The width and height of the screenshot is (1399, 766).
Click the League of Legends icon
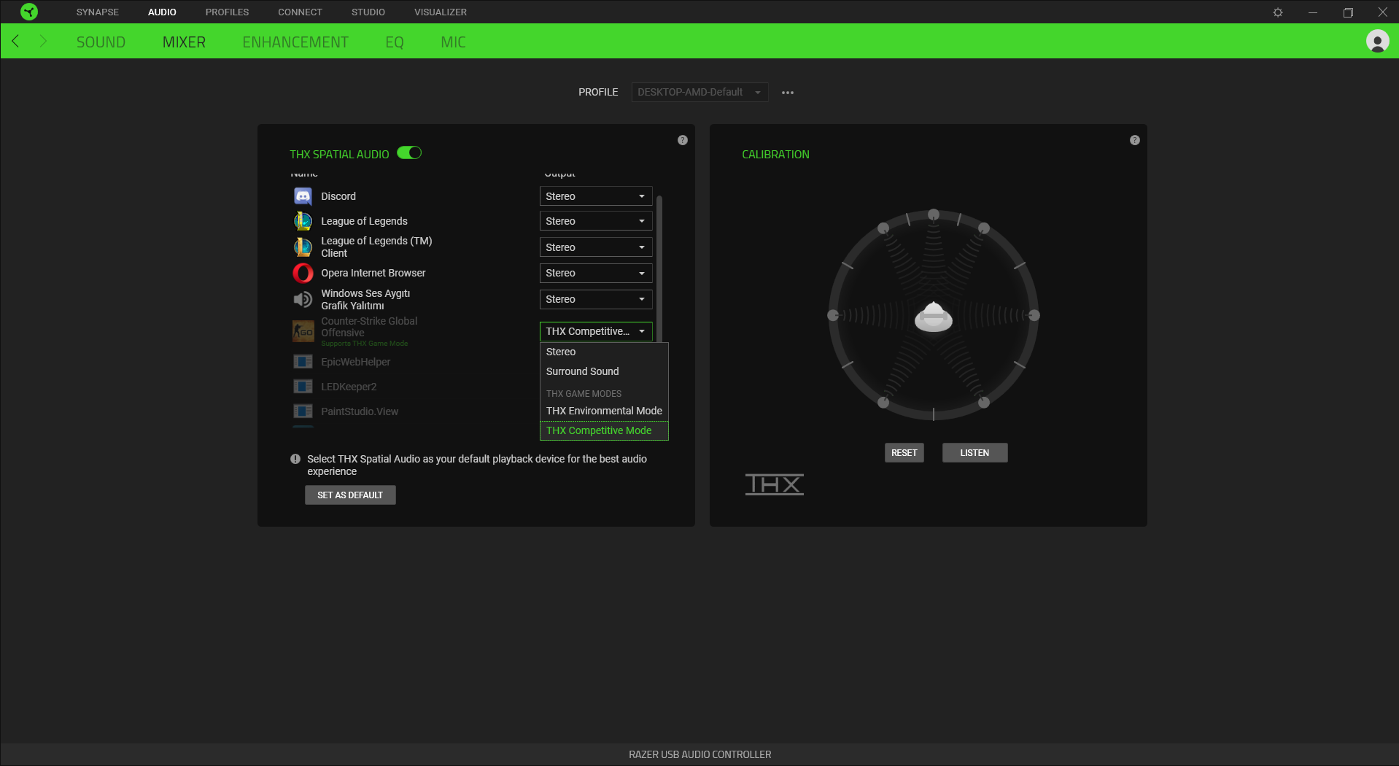[x=303, y=221]
